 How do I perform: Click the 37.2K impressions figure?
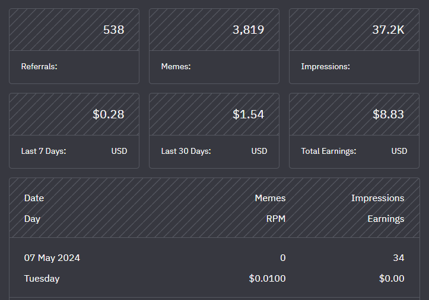[388, 30]
